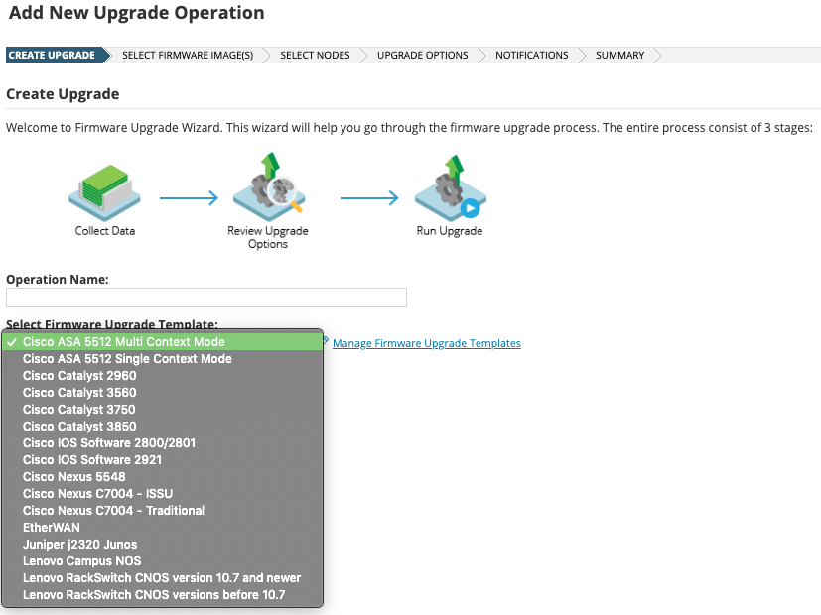Click the Collect Data label
The width and height of the screenshot is (821, 615).
(104, 231)
